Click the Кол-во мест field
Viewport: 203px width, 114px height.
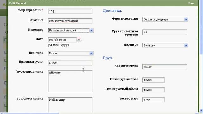[x=154, y=100]
